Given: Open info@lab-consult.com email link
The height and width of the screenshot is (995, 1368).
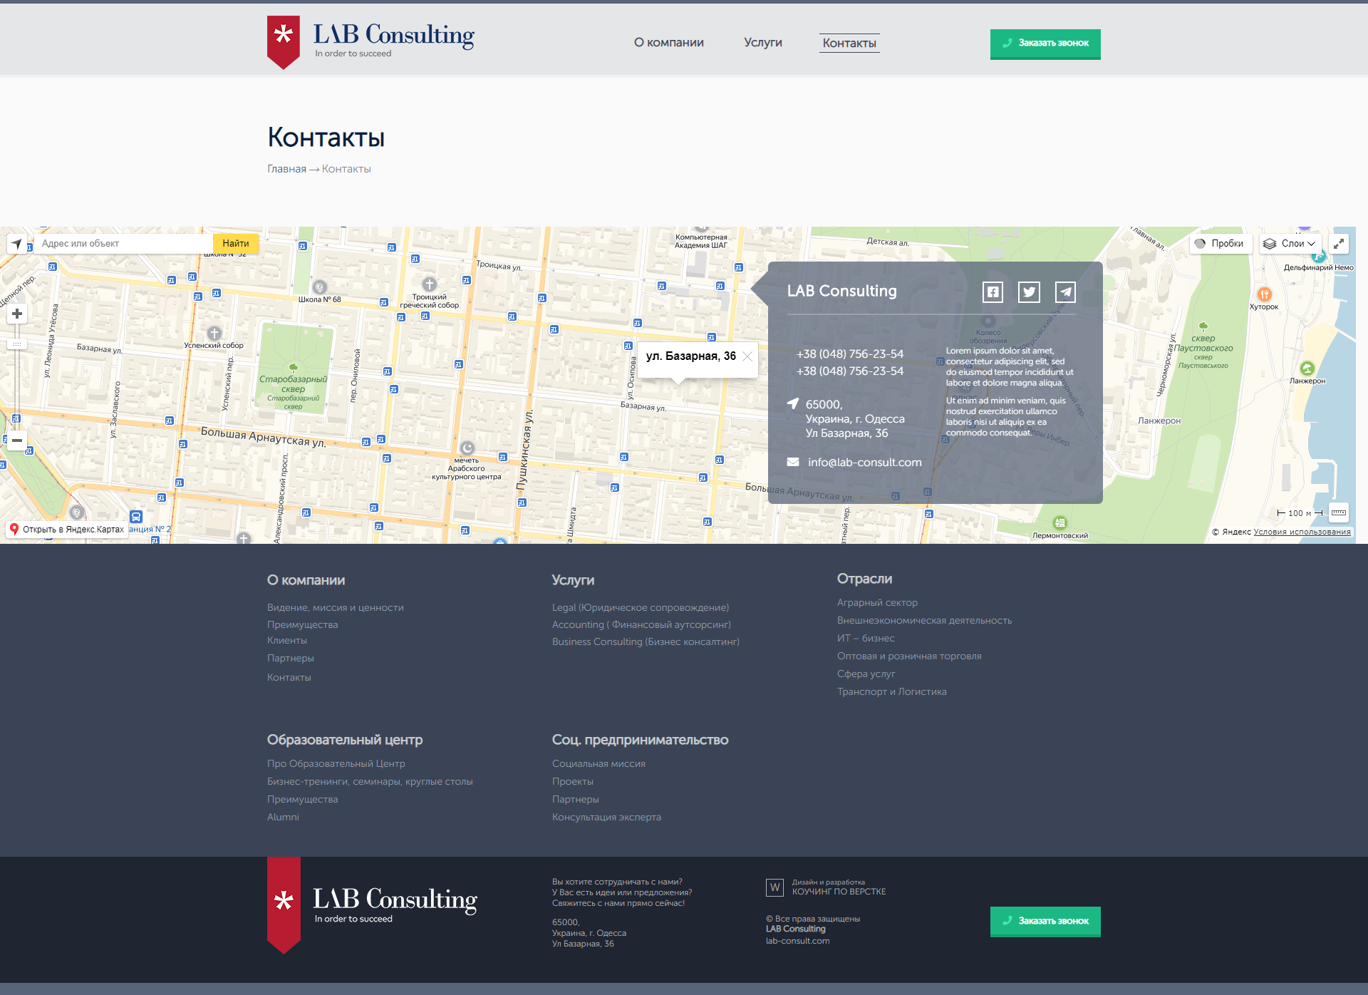Looking at the screenshot, I should (864, 463).
